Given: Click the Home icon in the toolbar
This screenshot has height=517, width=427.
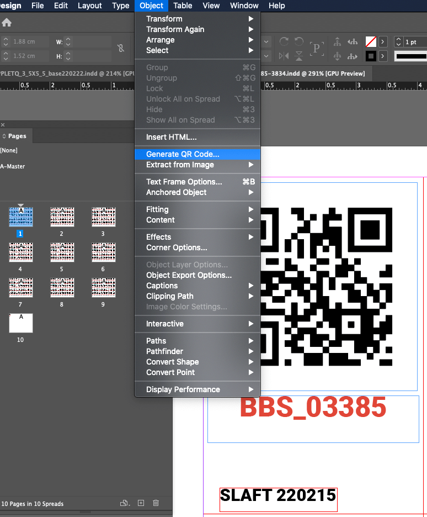Looking at the screenshot, I should click(x=7, y=23).
